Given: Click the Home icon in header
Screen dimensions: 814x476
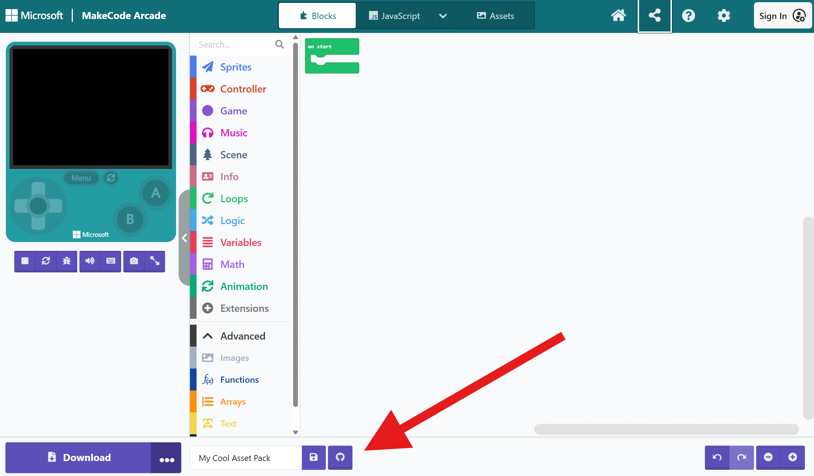Looking at the screenshot, I should 619,16.
